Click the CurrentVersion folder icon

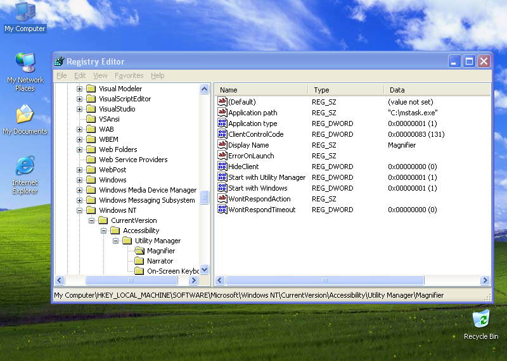[x=103, y=220]
